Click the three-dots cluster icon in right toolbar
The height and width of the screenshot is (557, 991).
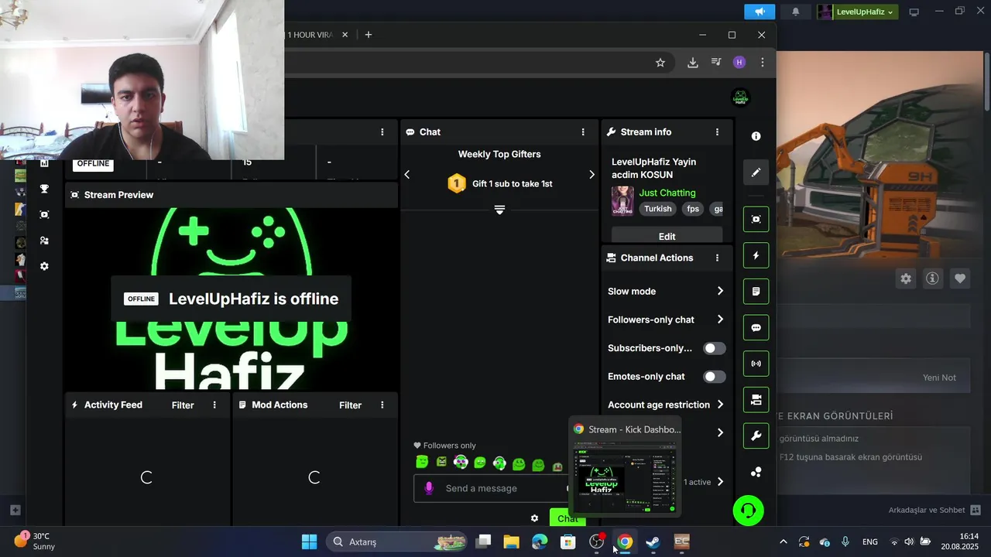pyautogui.click(x=756, y=472)
